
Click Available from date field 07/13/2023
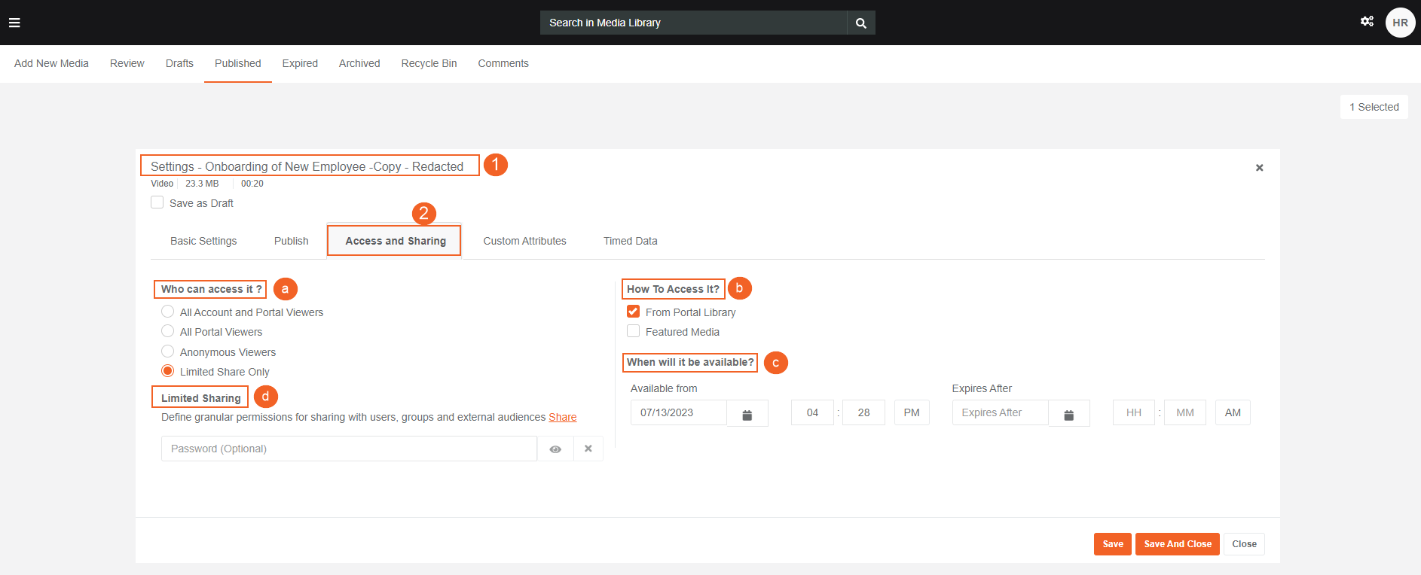click(x=679, y=412)
